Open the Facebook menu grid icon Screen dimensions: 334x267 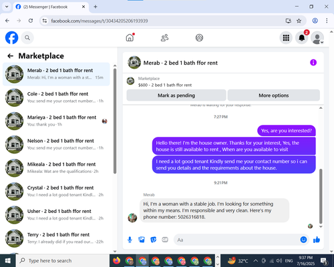click(x=286, y=38)
